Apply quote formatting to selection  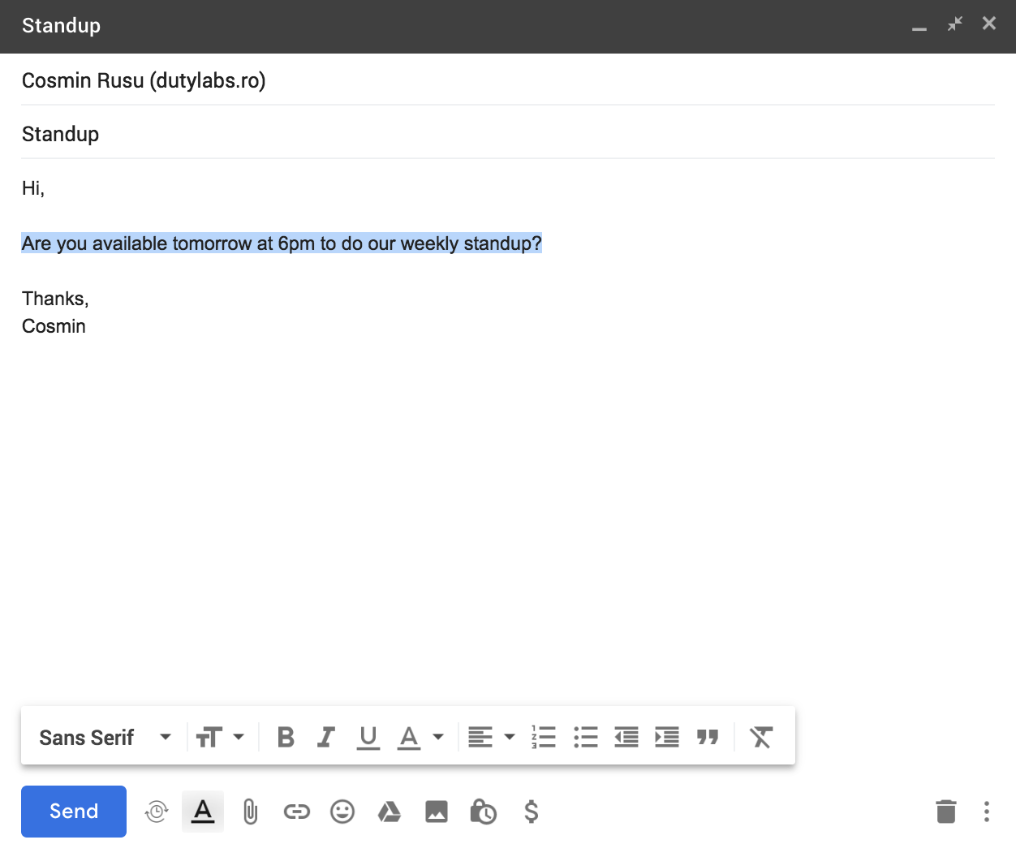(x=708, y=737)
